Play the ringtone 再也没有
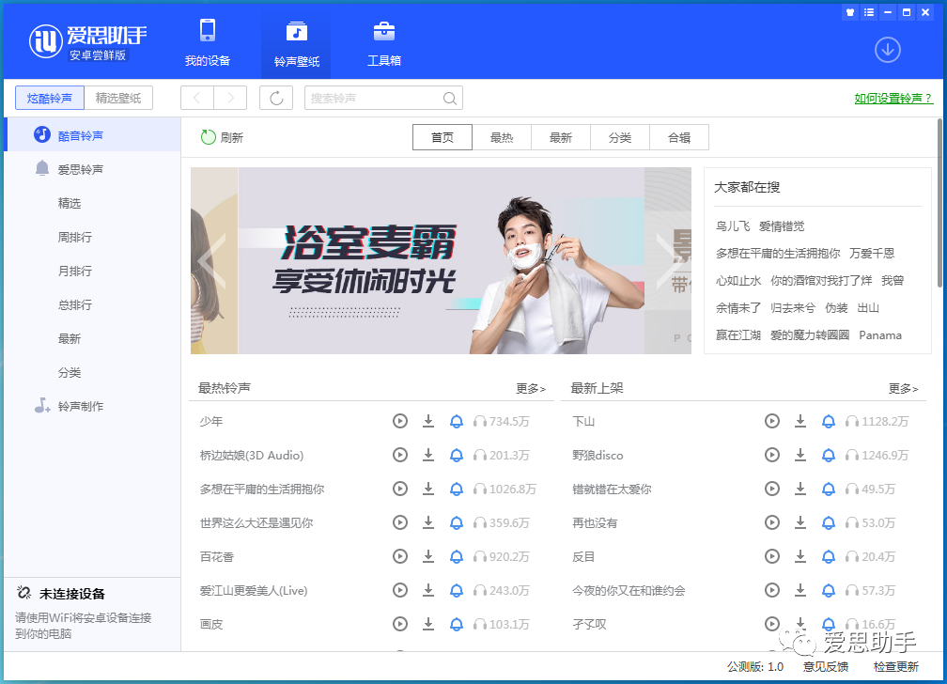The width and height of the screenshot is (947, 684). click(772, 522)
